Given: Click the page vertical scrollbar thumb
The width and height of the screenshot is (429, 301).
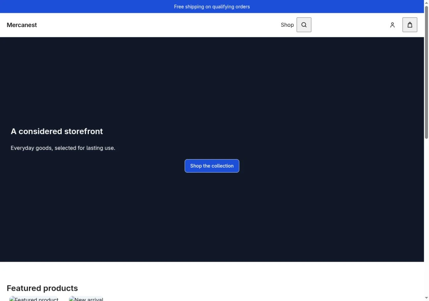Looking at the screenshot, I should pyautogui.click(x=426, y=72).
